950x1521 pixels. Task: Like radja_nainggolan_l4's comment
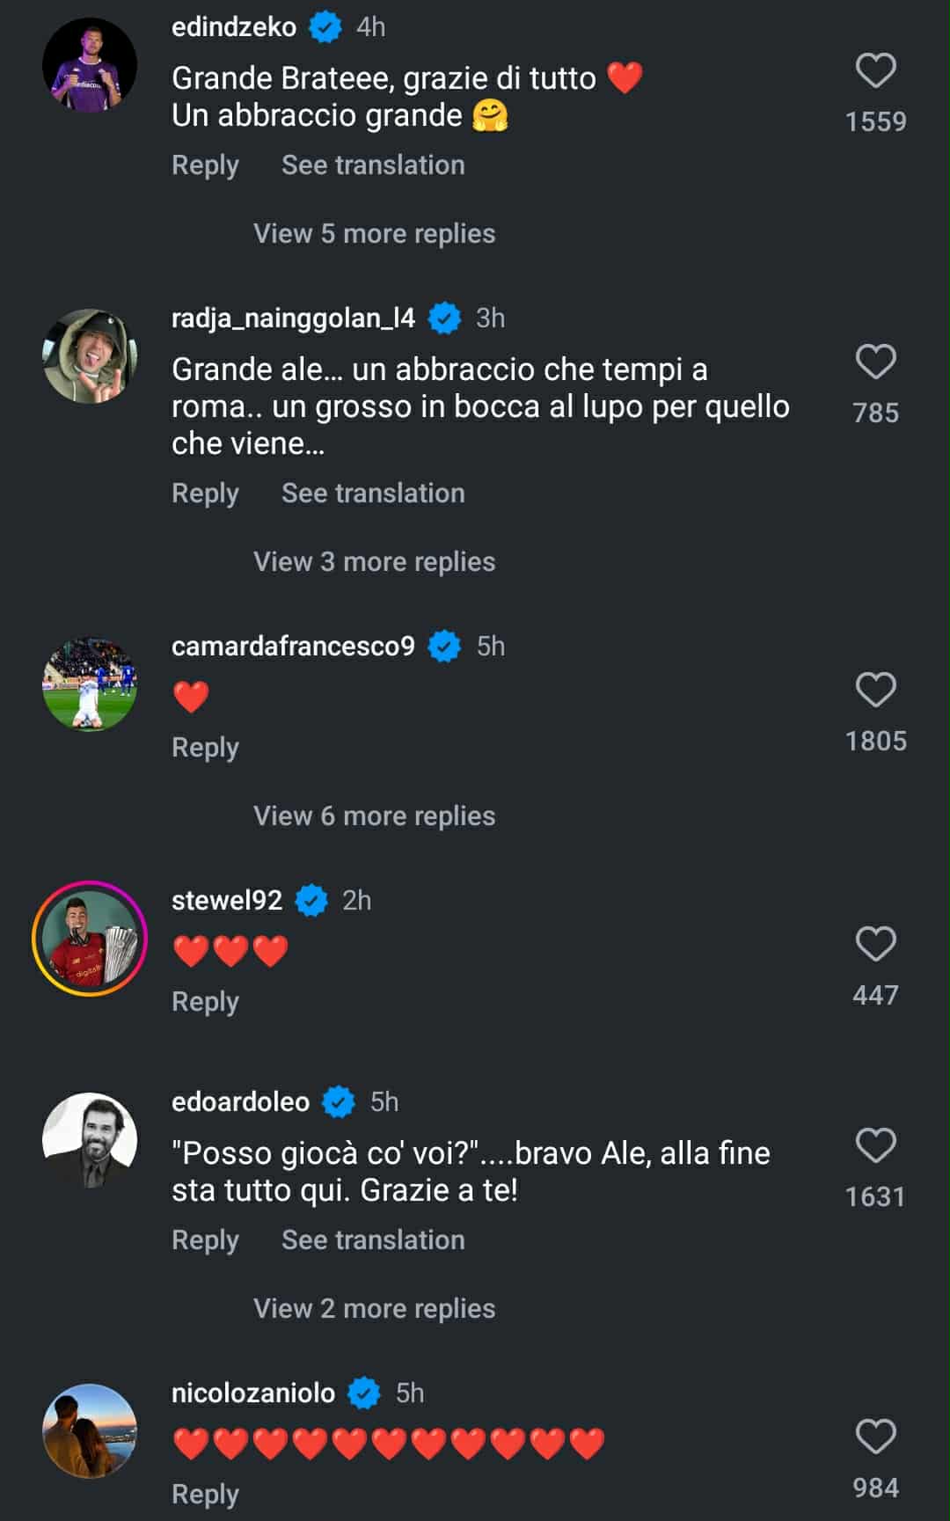point(875,362)
